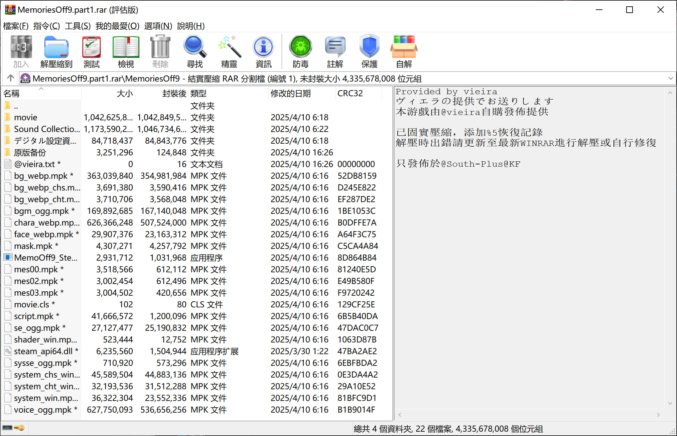Select the @vieira.txt text file icon
Screen dimensions: 677x436
[x=8, y=164]
